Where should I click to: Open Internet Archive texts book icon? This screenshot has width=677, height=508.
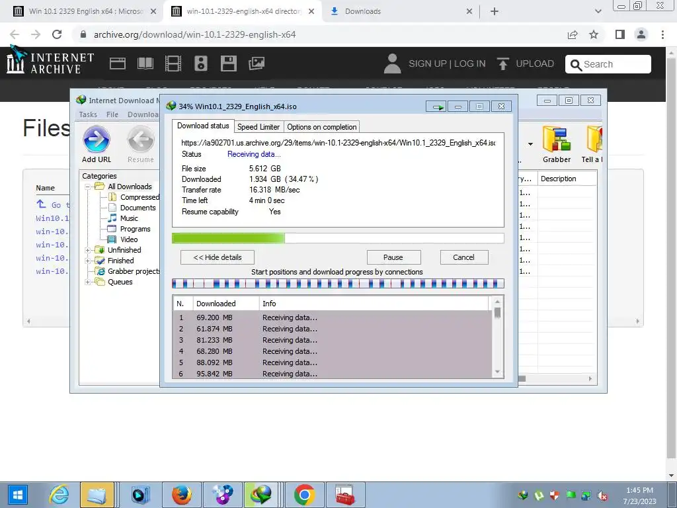145,63
